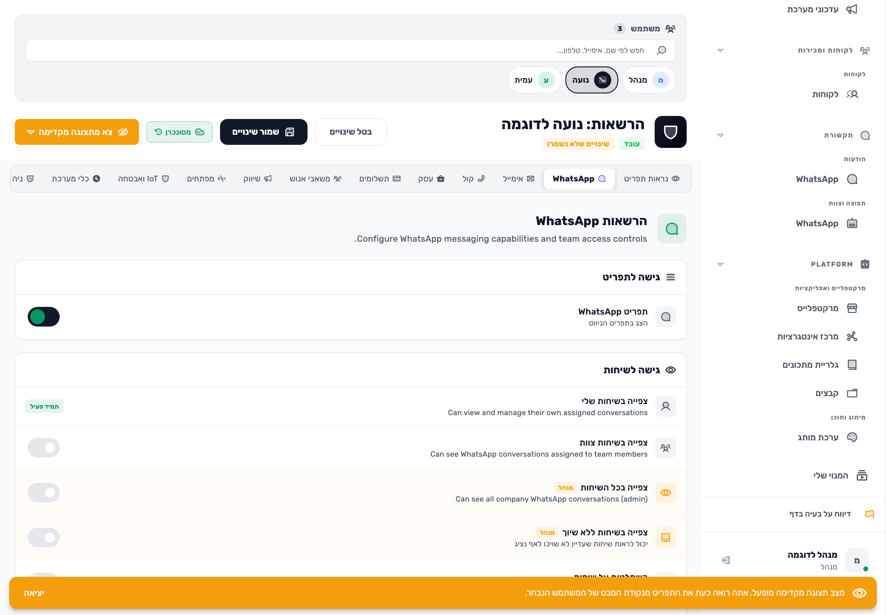Click the bug report flag icon
The width and height of the screenshot is (886, 615).
(870, 514)
